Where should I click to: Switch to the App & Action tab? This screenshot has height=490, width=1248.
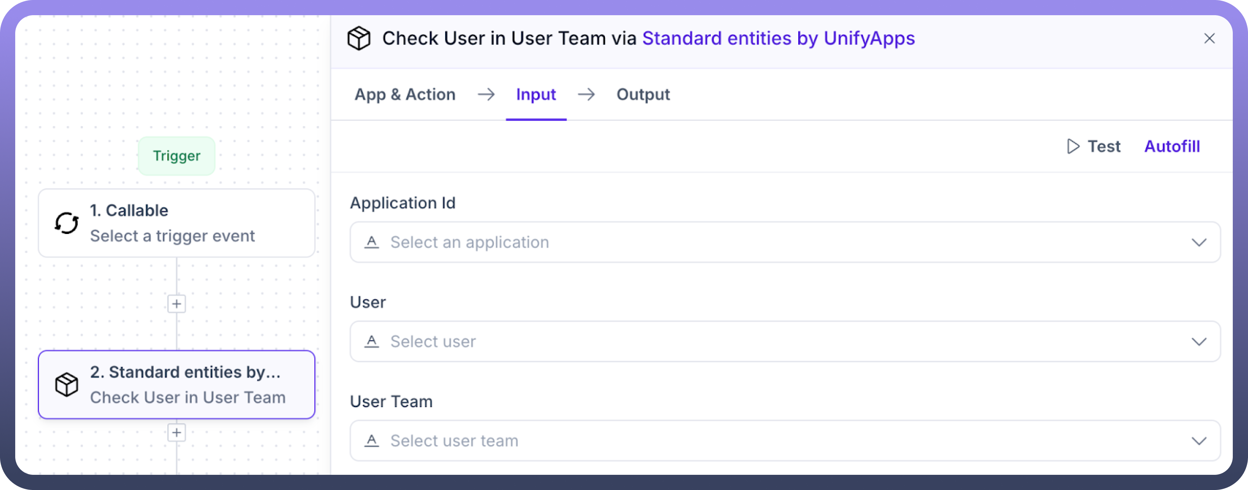point(405,94)
